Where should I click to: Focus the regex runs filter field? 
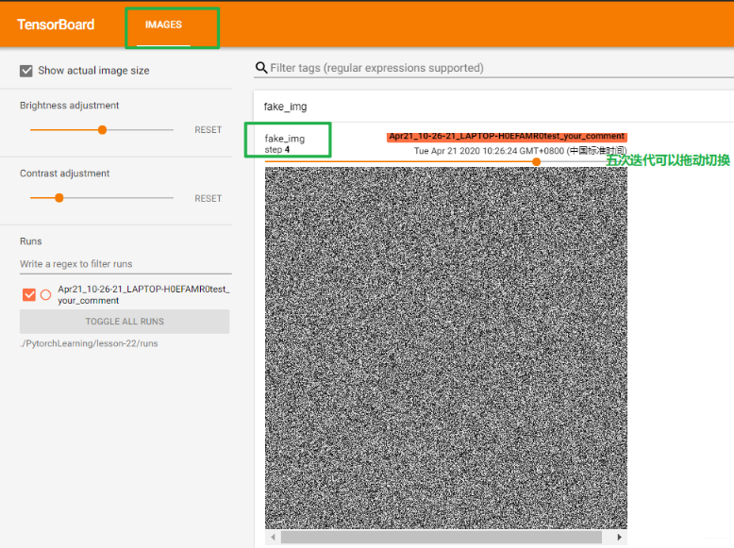pyautogui.click(x=125, y=264)
